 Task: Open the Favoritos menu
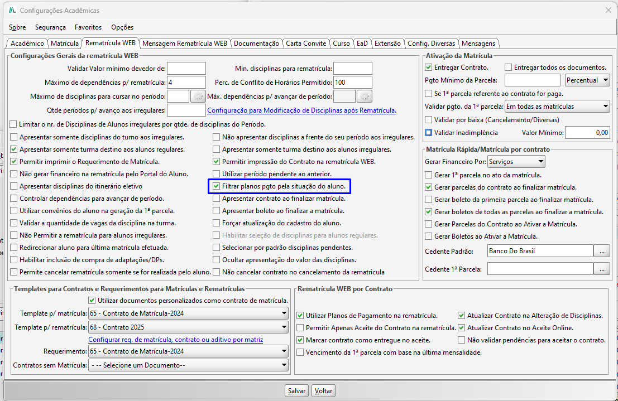click(88, 27)
